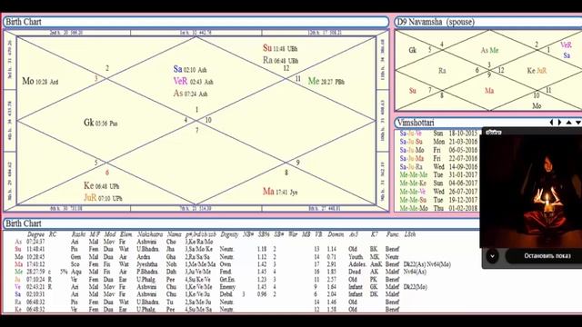Click the right arrow in the Vimshottari header
The height and width of the screenshot is (327, 582).
560,123
